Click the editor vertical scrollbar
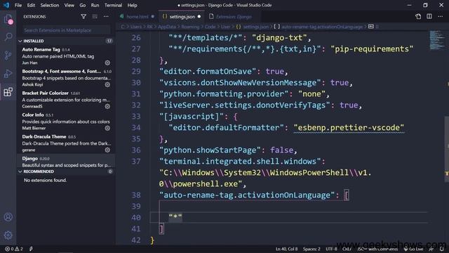This screenshot has width=449, height=253. 447,149
